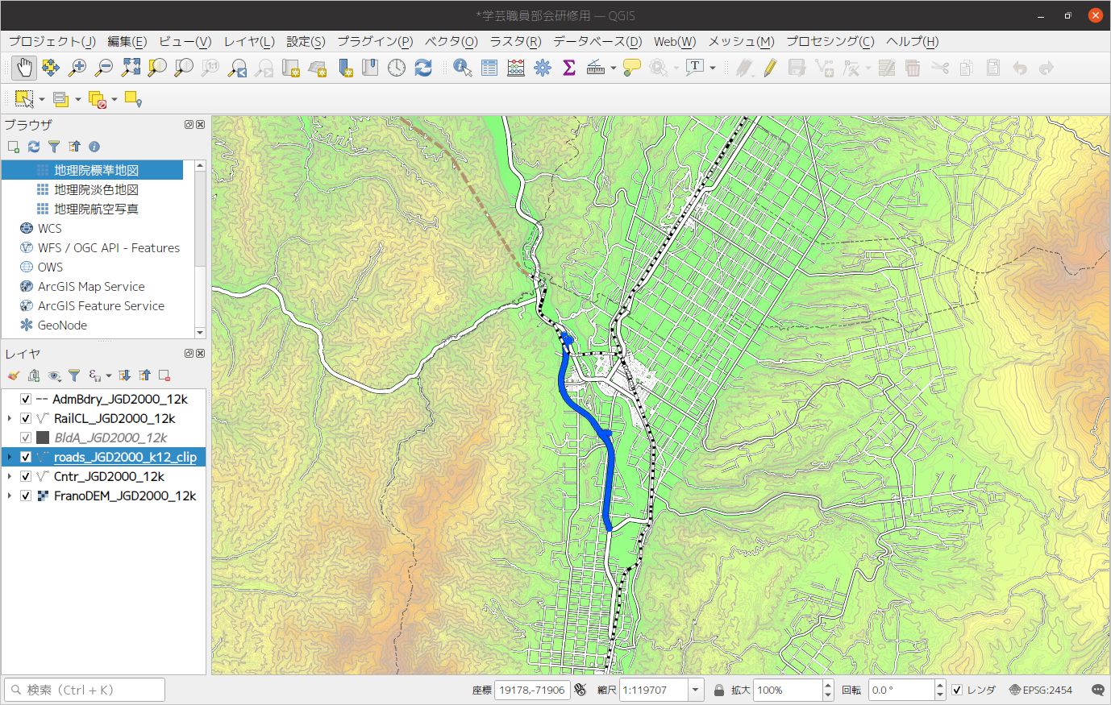Select the Text Annotation tool
This screenshot has width=1111, height=705.
click(695, 68)
